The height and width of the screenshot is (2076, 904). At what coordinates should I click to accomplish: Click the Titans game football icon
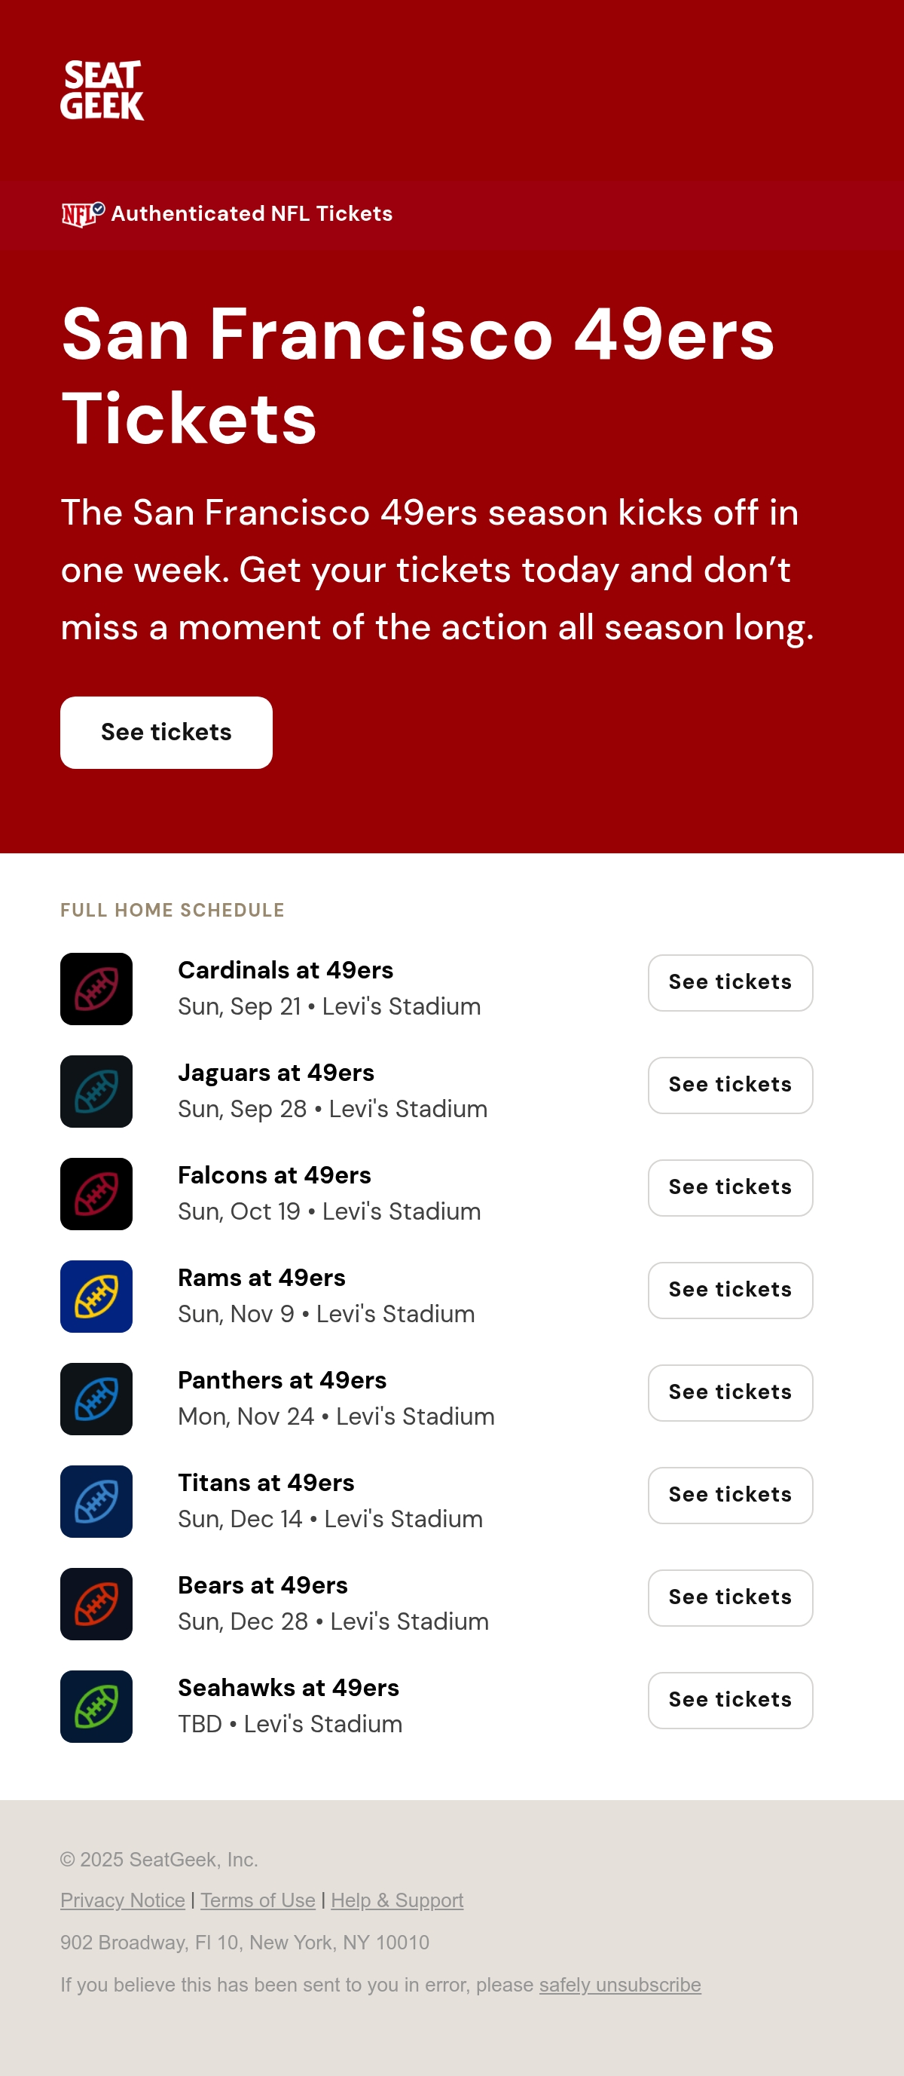[96, 1501]
